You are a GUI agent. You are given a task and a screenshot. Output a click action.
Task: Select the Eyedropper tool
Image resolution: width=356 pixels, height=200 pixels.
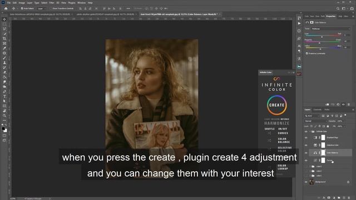[x=4, y=48]
